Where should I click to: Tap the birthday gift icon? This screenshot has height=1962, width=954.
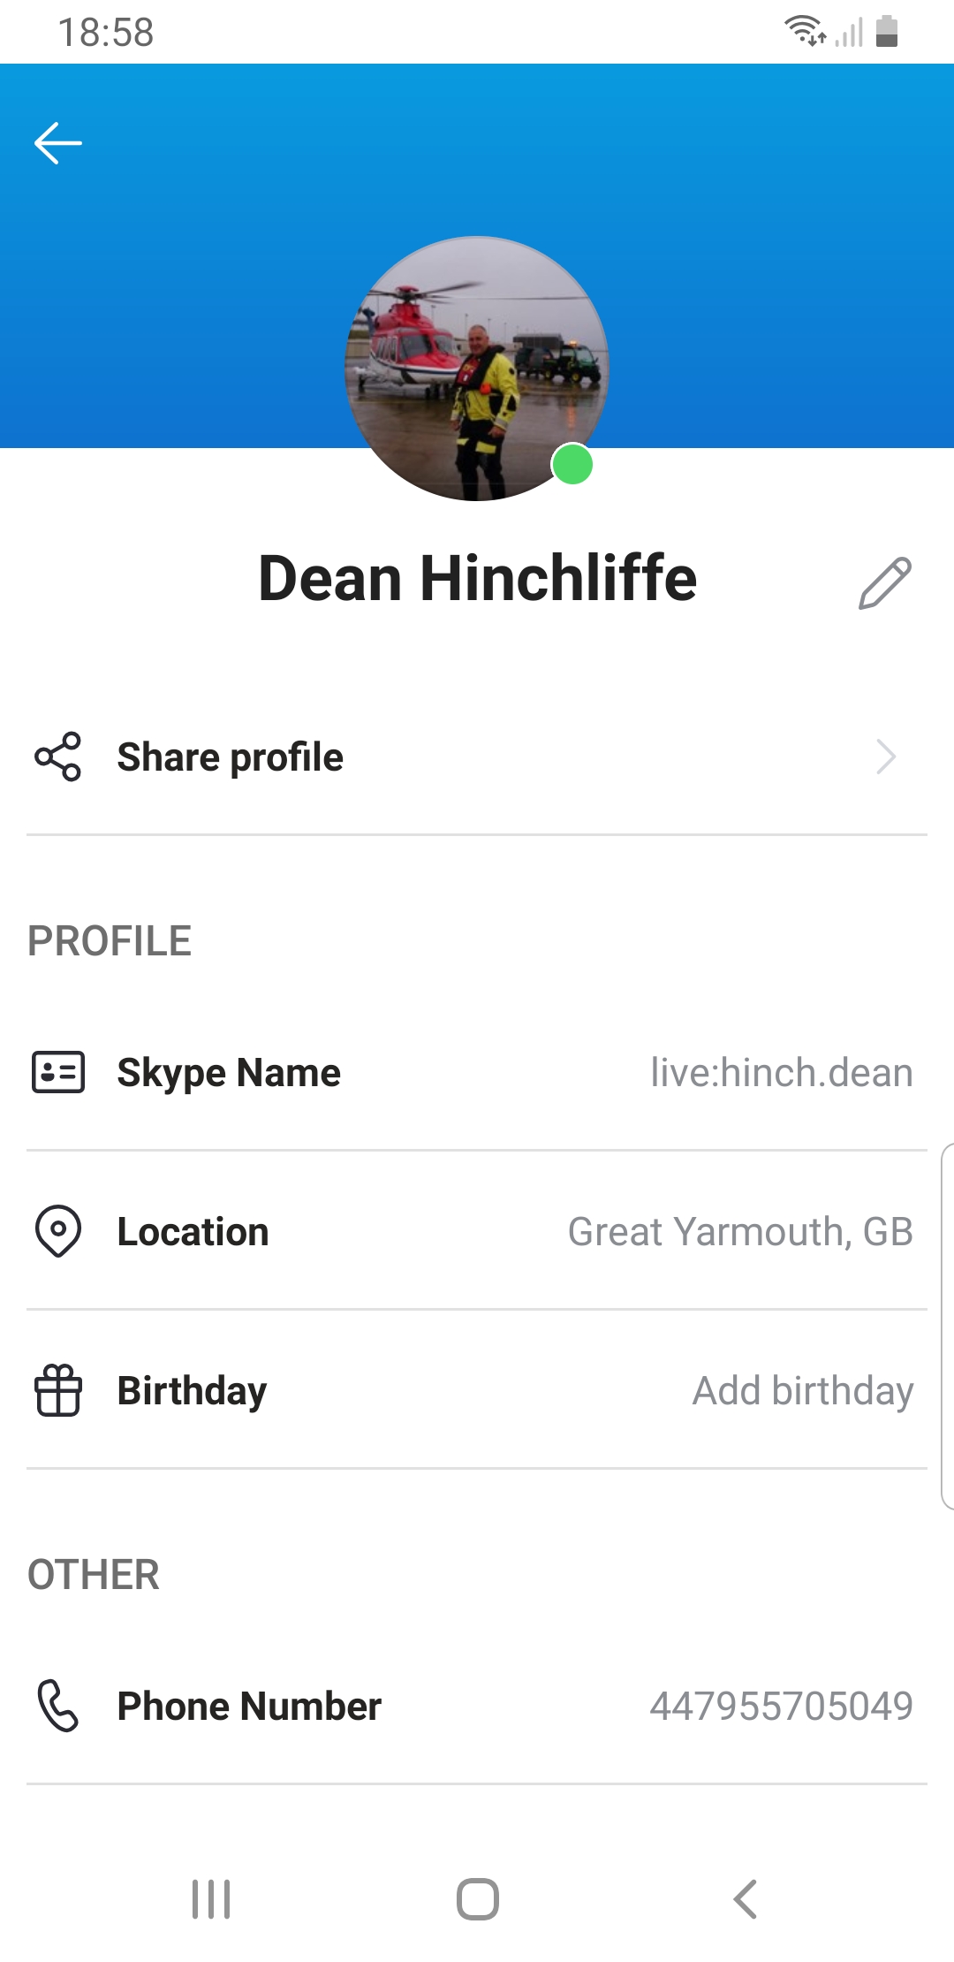point(58,1390)
